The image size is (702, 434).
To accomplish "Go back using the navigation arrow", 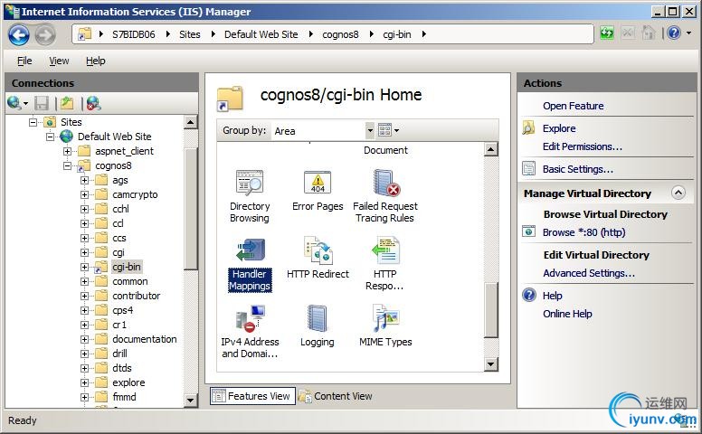I will 19,34.
